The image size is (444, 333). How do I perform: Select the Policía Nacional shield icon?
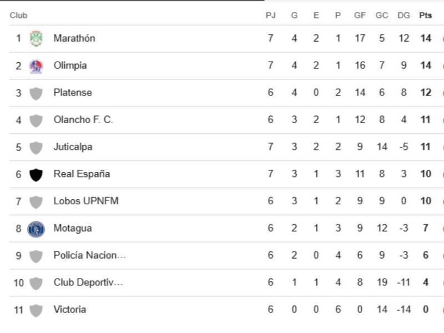pyautogui.click(x=36, y=255)
